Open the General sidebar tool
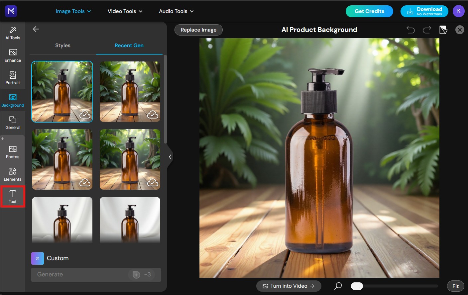The height and width of the screenshot is (295, 468). (x=13, y=123)
